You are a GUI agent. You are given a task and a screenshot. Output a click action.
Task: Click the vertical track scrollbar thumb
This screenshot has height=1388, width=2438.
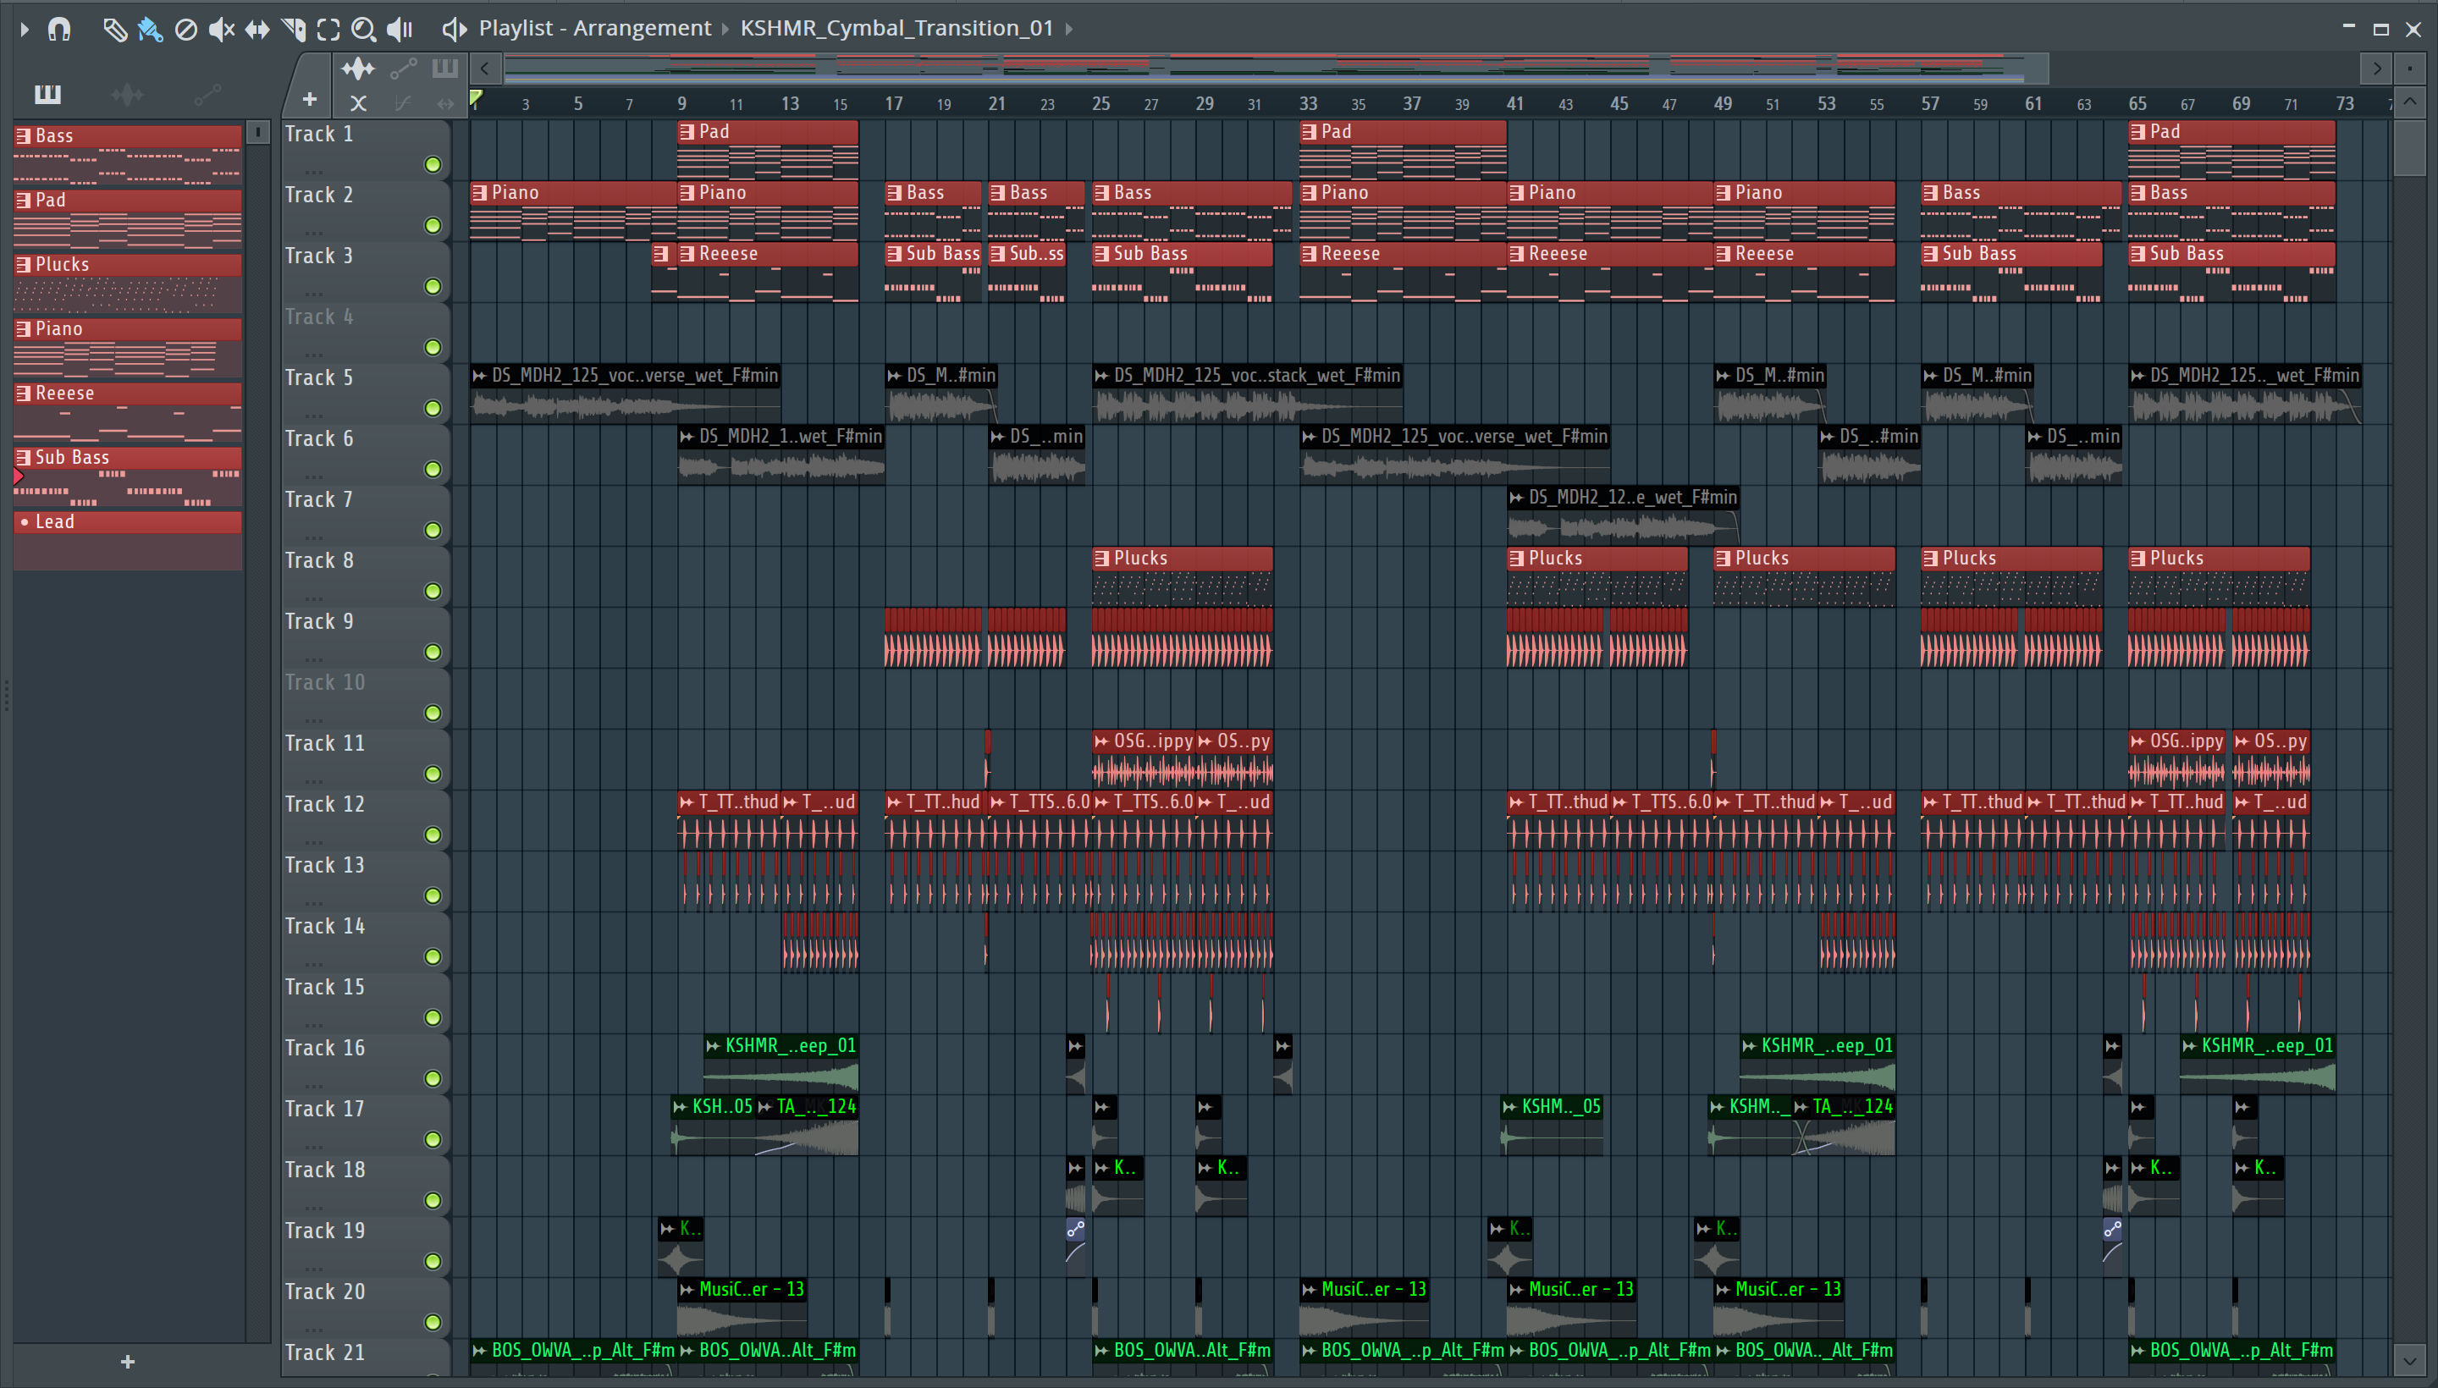coord(2409,146)
